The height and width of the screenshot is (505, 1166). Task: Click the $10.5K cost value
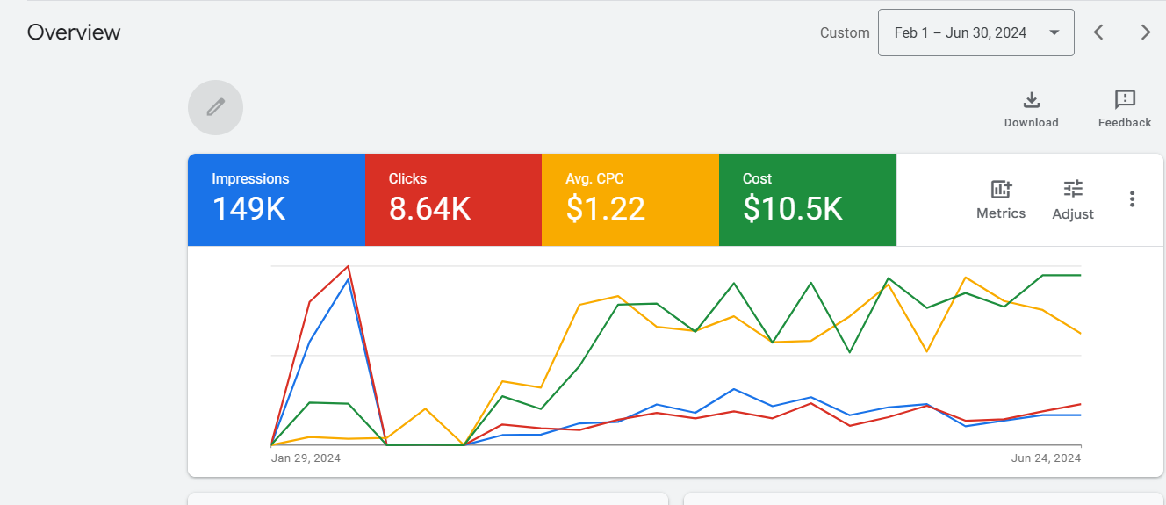[792, 209]
